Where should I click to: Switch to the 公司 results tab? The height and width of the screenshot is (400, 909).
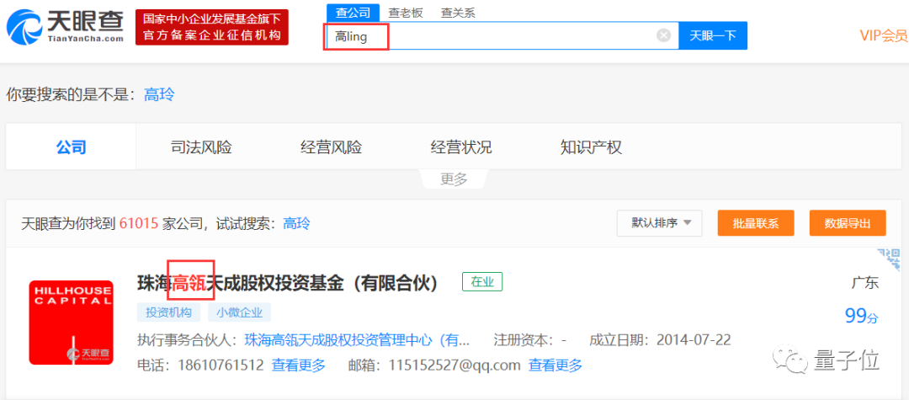[x=71, y=147]
